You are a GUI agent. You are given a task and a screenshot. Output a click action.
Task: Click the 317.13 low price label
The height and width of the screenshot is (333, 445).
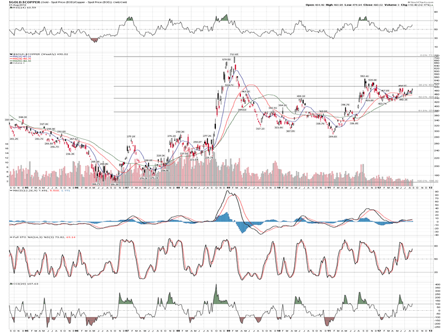pyautogui.click(x=260, y=129)
